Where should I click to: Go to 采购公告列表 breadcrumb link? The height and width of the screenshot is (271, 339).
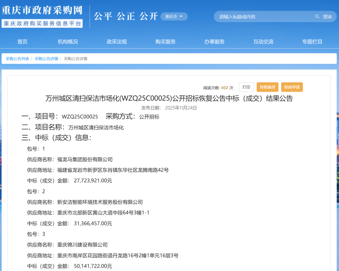pos(17,59)
